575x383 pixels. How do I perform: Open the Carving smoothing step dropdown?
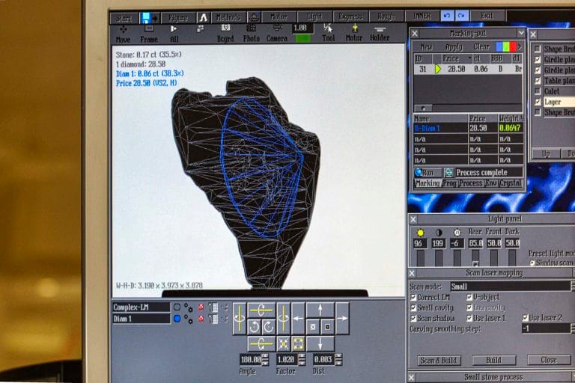click(x=572, y=328)
